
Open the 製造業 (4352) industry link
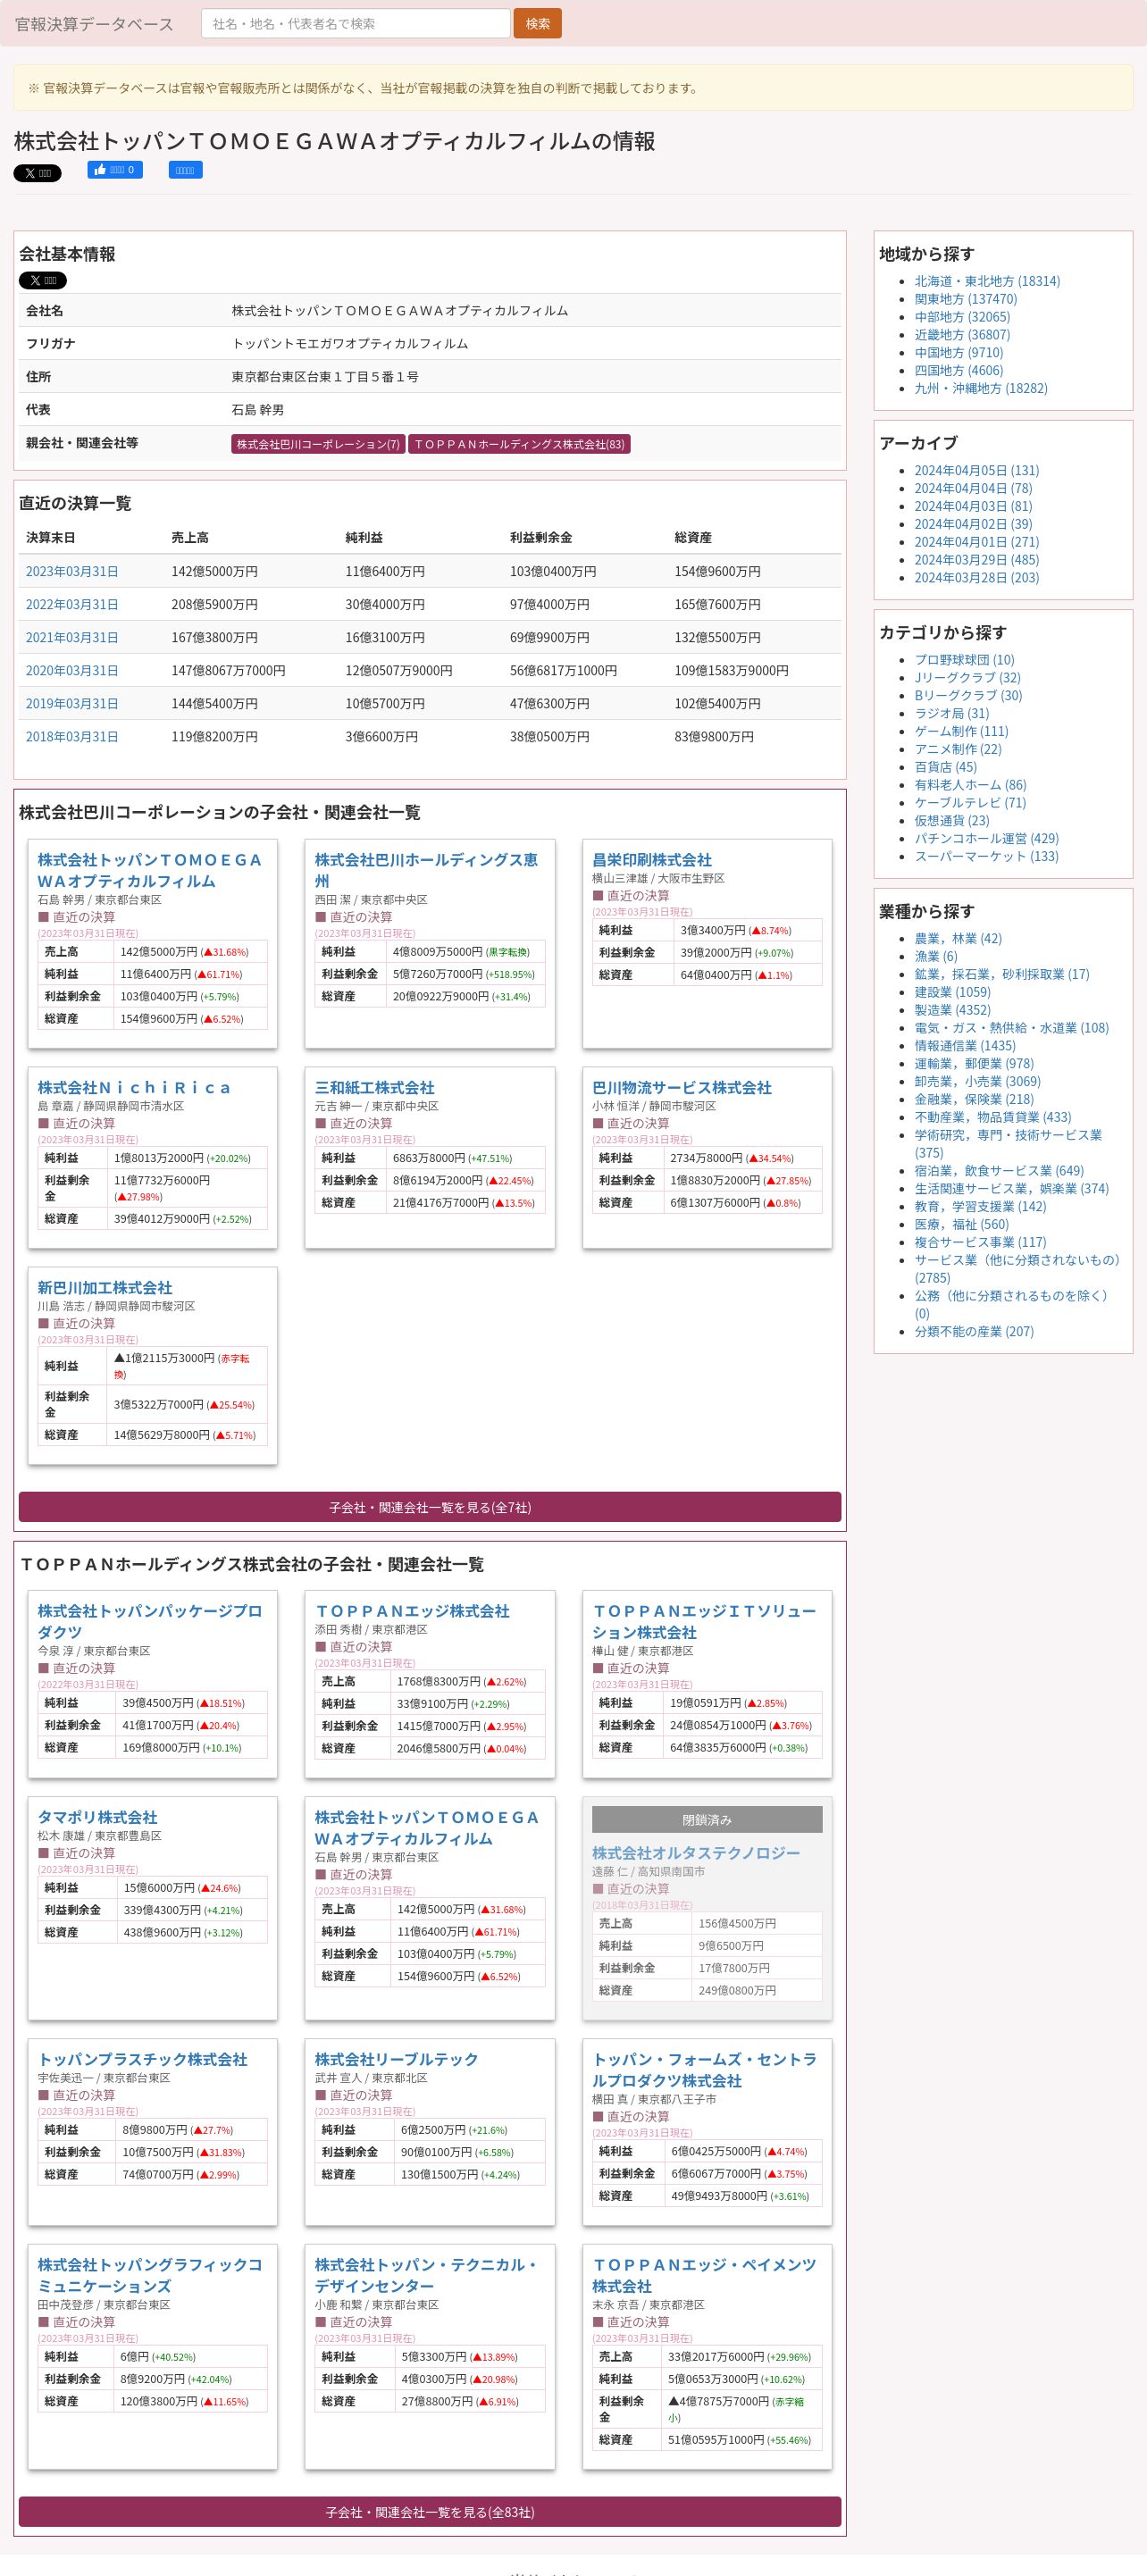(x=952, y=1010)
